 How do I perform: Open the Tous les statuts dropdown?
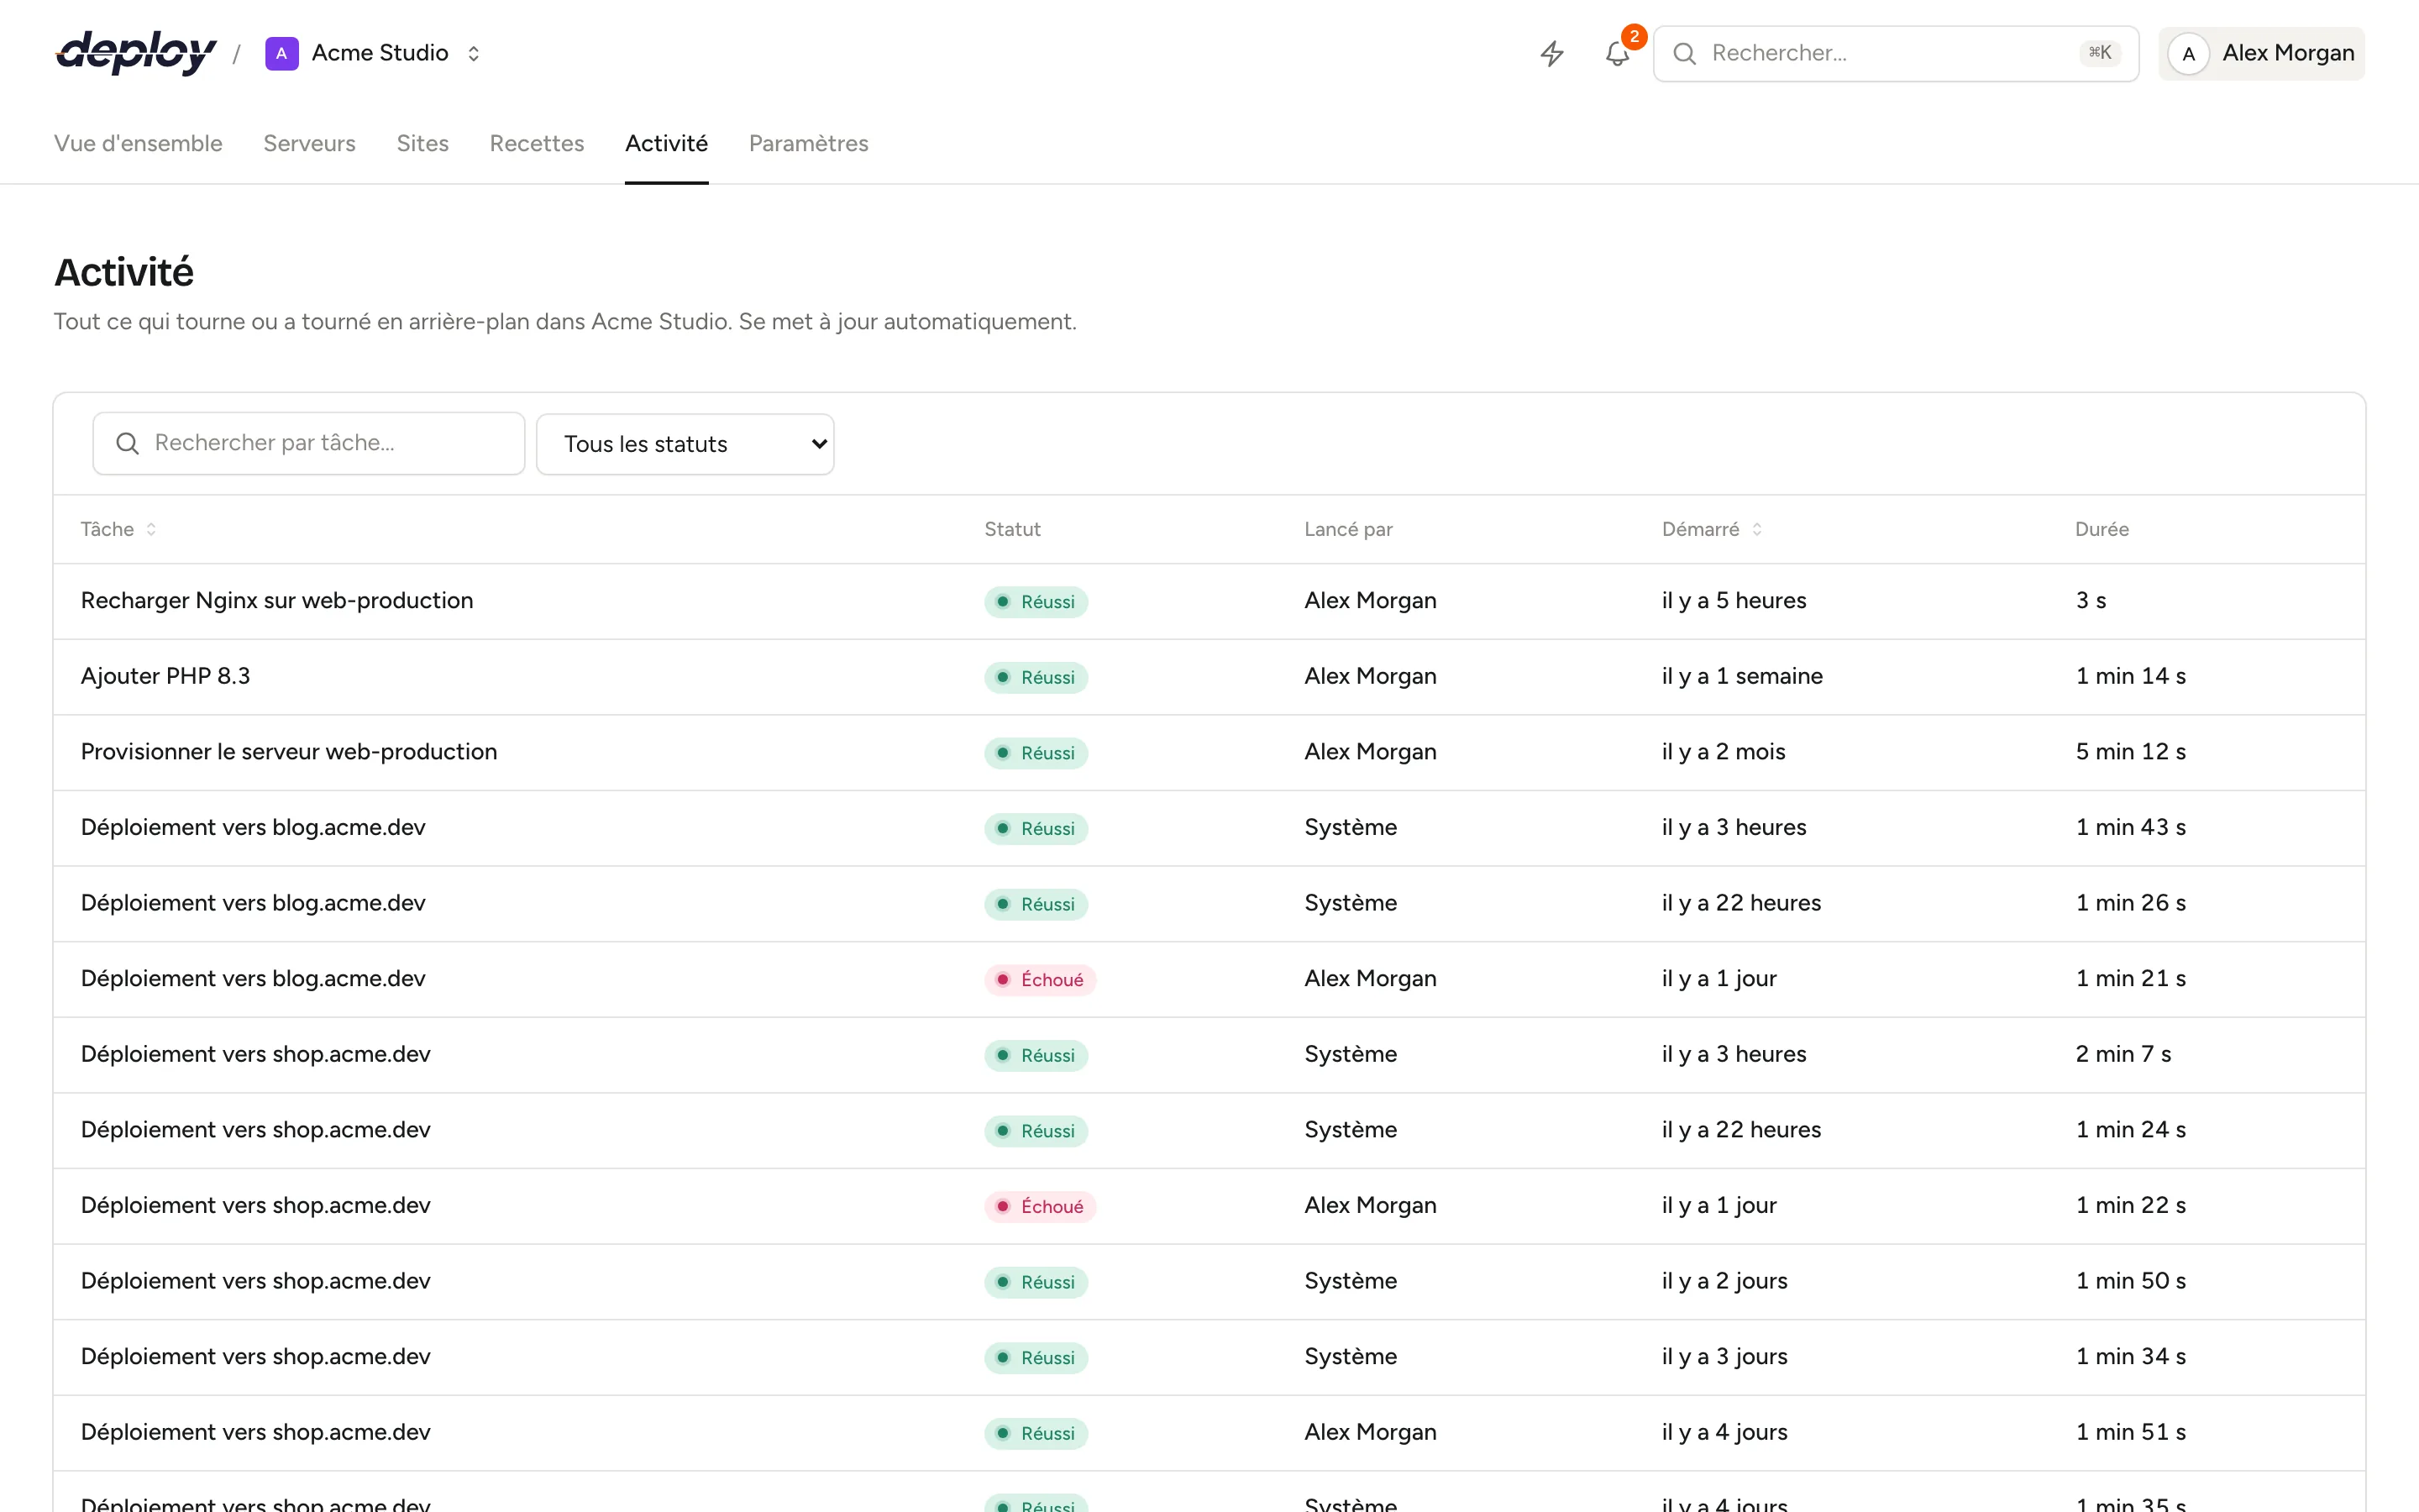[685, 444]
